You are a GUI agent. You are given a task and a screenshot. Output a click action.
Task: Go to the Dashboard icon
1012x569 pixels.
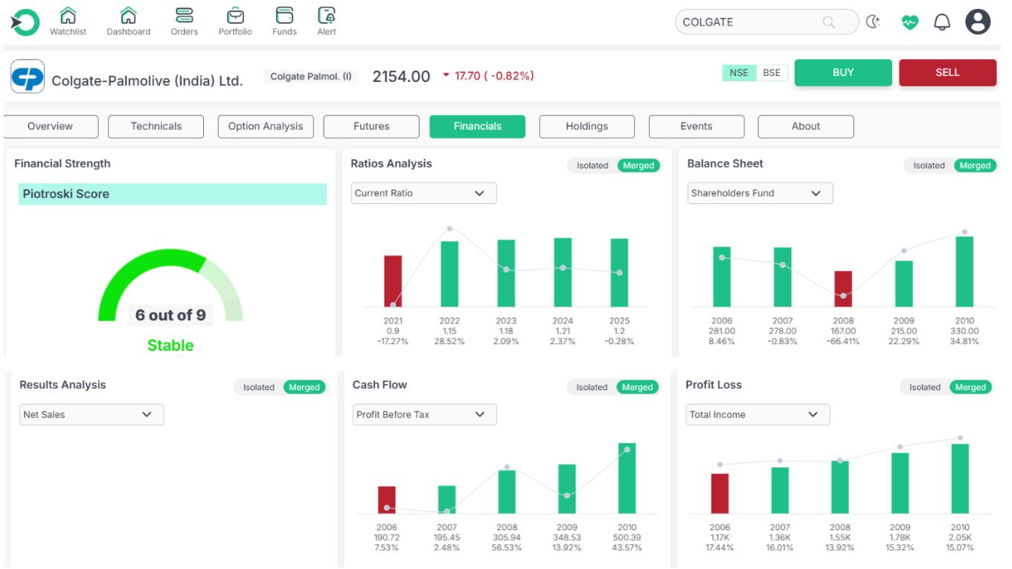click(128, 15)
